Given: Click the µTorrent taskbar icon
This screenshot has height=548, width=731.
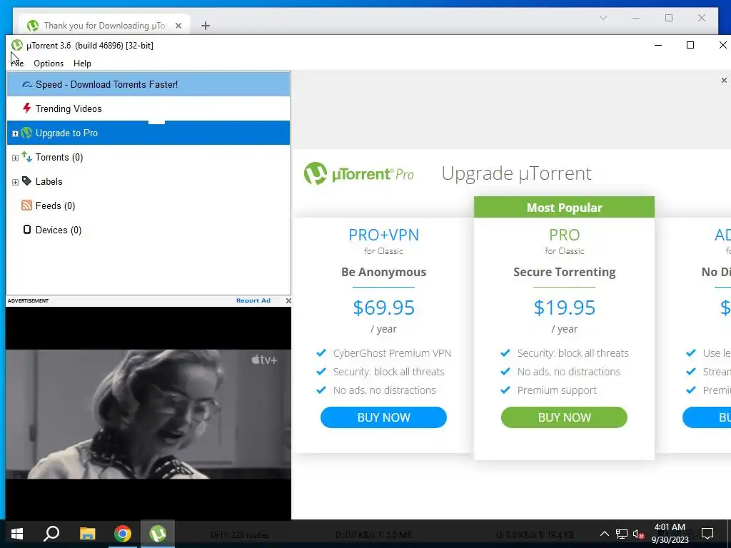Looking at the screenshot, I should click(158, 534).
